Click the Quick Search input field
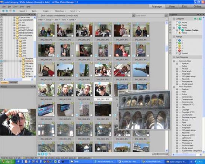Viewport: 205px width, 164px height. (150, 15)
